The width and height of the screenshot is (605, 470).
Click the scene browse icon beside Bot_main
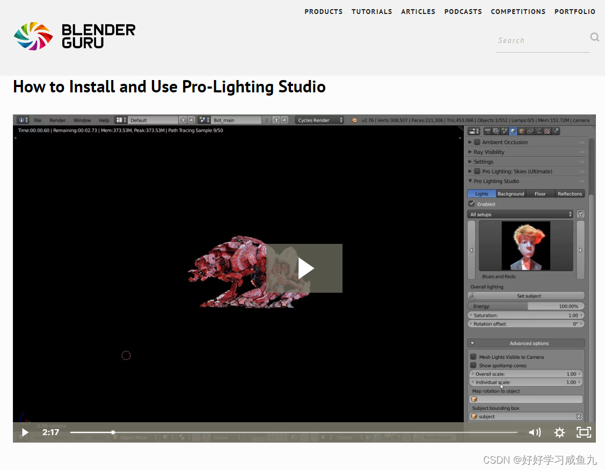click(204, 120)
